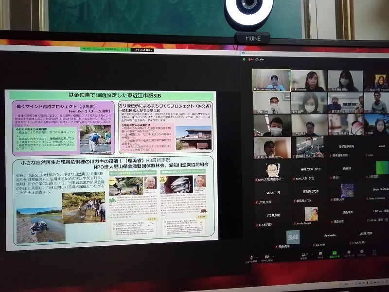This screenshot has width=389, height=292.
Task: Click muted mic icon for MURC大阪 安江
Action: point(294,179)
